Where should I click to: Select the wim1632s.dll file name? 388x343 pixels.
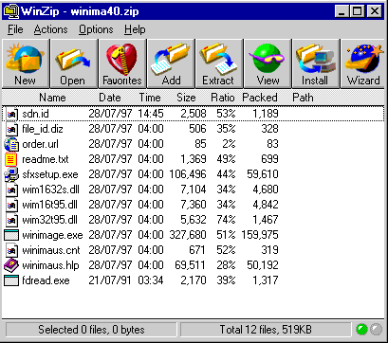[x=50, y=190]
